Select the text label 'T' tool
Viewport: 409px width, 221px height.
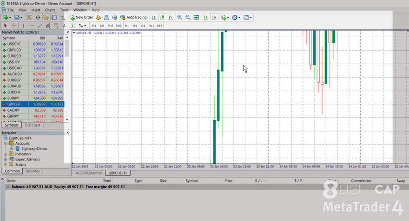click(73, 26)
